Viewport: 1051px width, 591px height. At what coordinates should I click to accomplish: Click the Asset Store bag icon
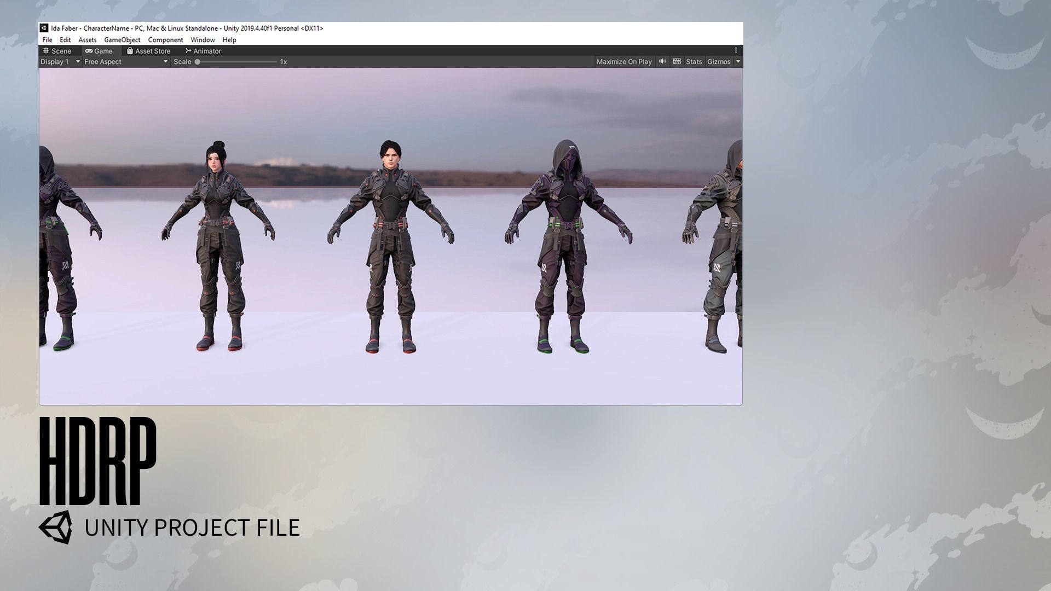tap(130, 50)
